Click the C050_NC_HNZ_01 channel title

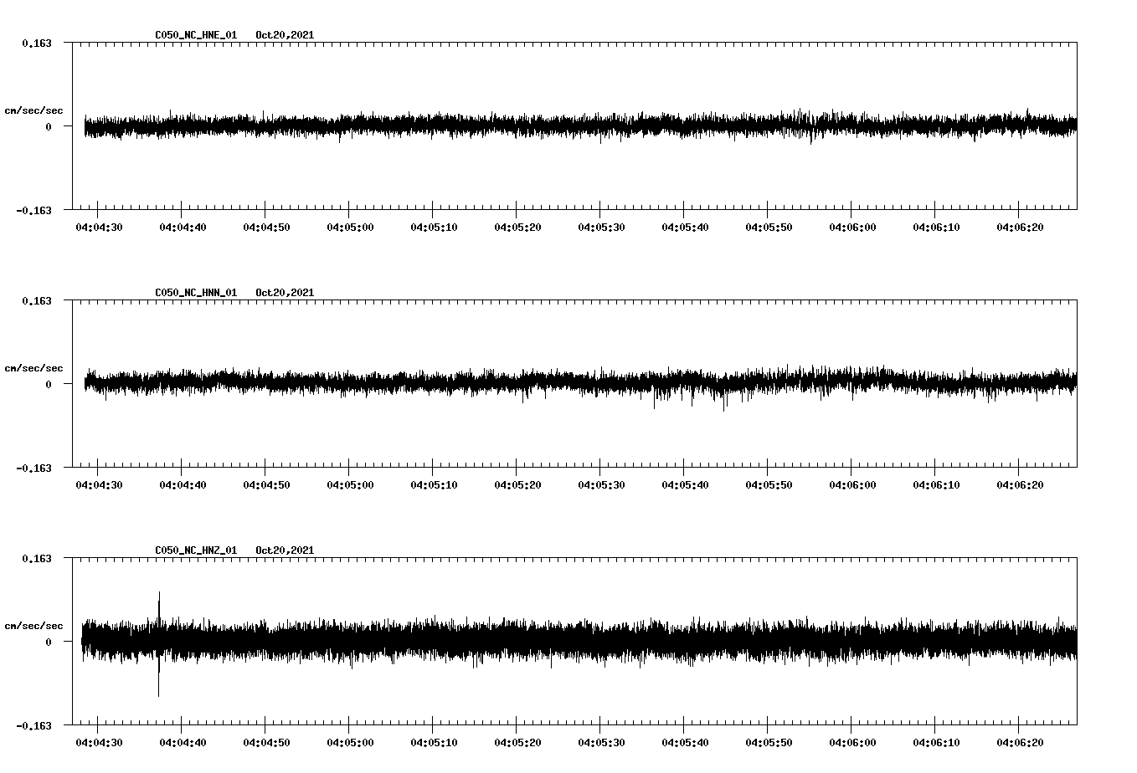pos(196,550)
